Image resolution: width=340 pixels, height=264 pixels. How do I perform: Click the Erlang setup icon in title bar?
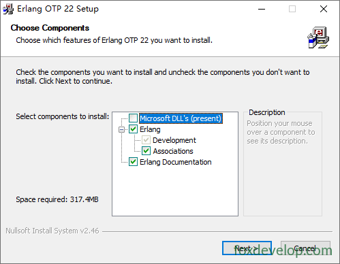tap(8, 9)
